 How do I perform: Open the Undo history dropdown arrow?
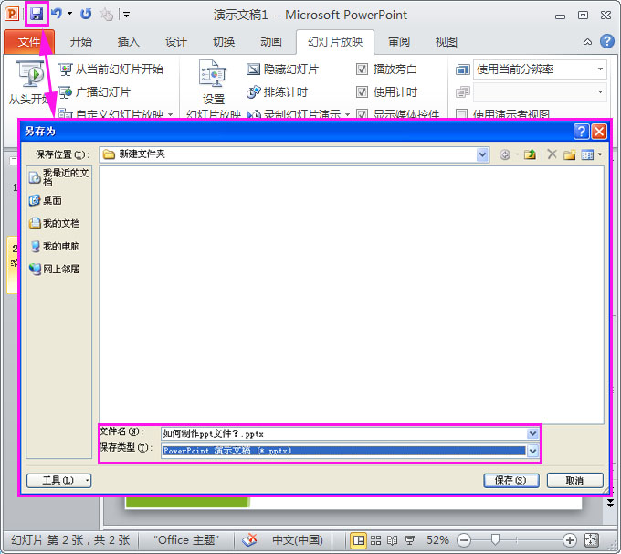tap(70, 14)
